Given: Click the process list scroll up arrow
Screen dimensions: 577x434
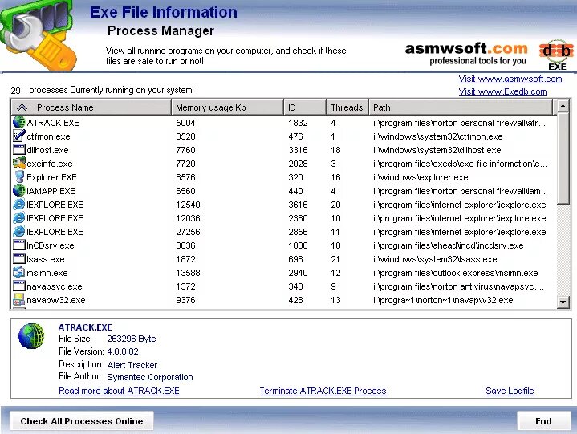Looking at the screenshot, I should (563, 107).
